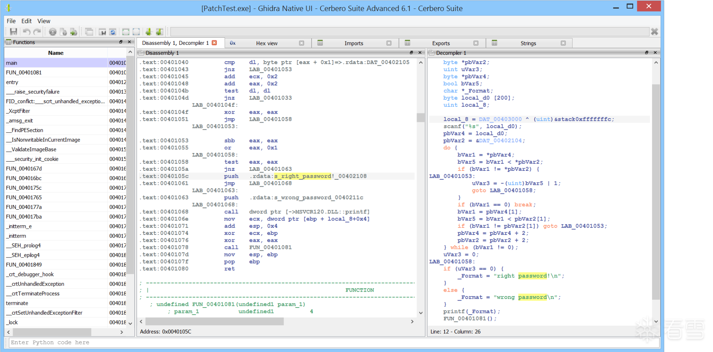The height and width of the screenshot is (352, 713).
Task: Open settings via the gear toolbar icon
Action: tap(53, 32)
